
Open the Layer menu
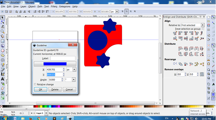point(23,6)
